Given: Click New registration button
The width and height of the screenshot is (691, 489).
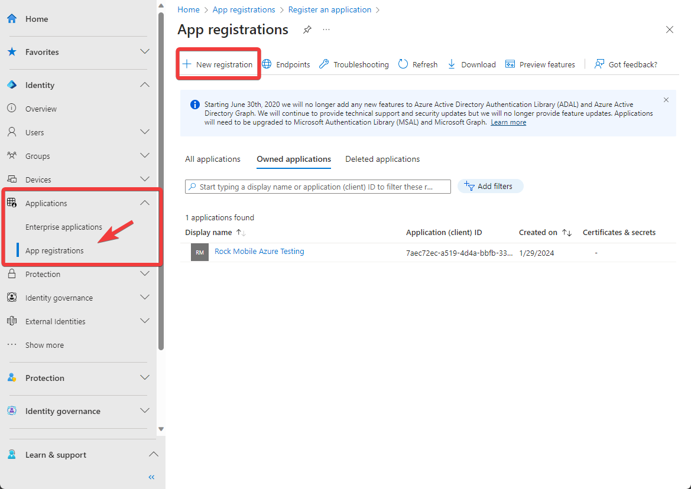Looking at the screenshot, I should 218,64.
